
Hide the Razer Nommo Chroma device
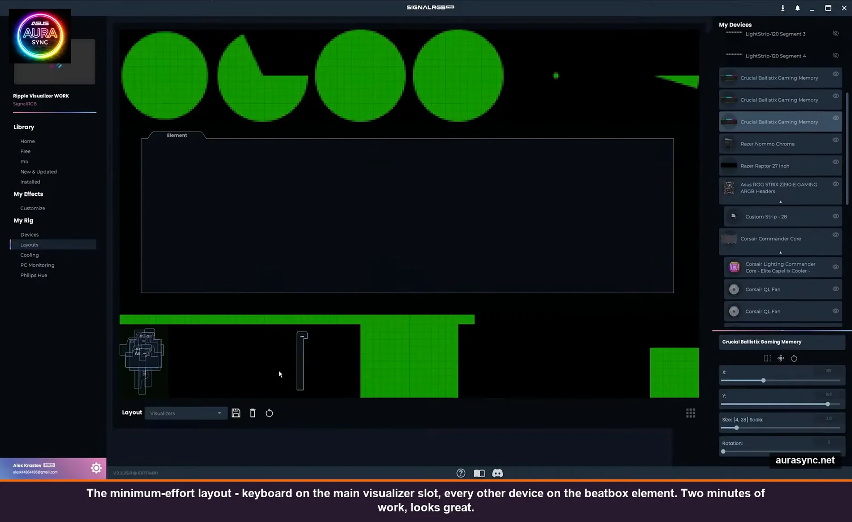(x=835, y=140)
